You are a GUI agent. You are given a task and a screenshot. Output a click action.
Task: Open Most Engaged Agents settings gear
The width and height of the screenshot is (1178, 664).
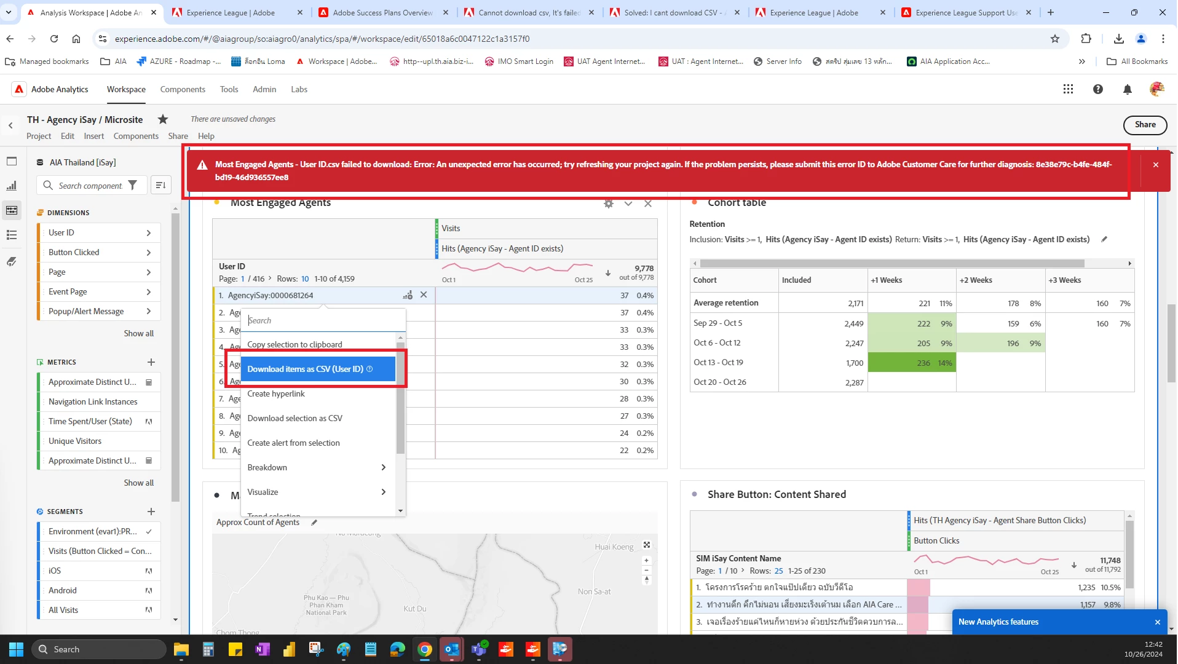pos(609,204)
